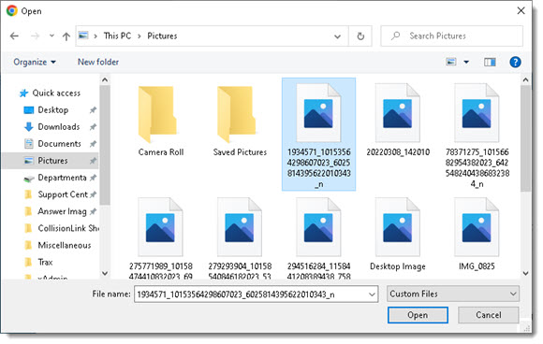The width and height of the screenshot is (543, 344).
Task: Go up one folder level arrow
Action: (66, 36)
